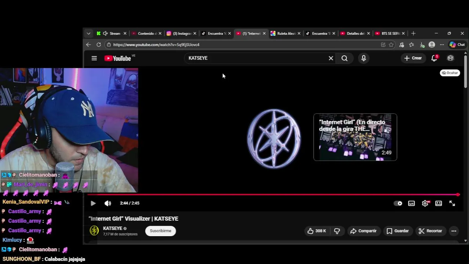Go to YouTube home logo
The width and height of the screenshot is (469, 264).
pos(118,58)
